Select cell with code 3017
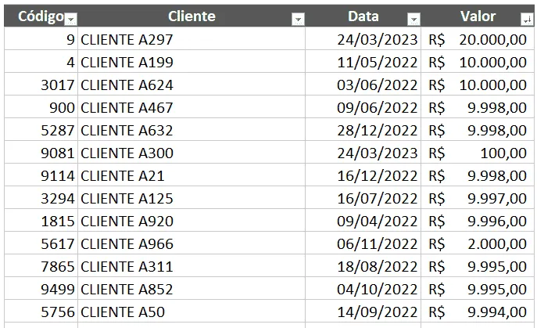Viewport: 537px width, 328px height. click(x=41, y=85)
